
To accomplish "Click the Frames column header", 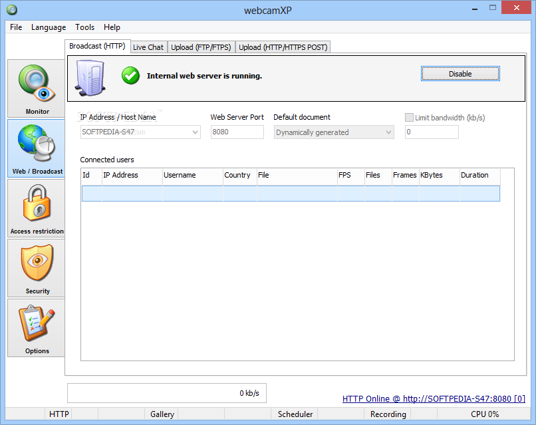I will 406,176.
